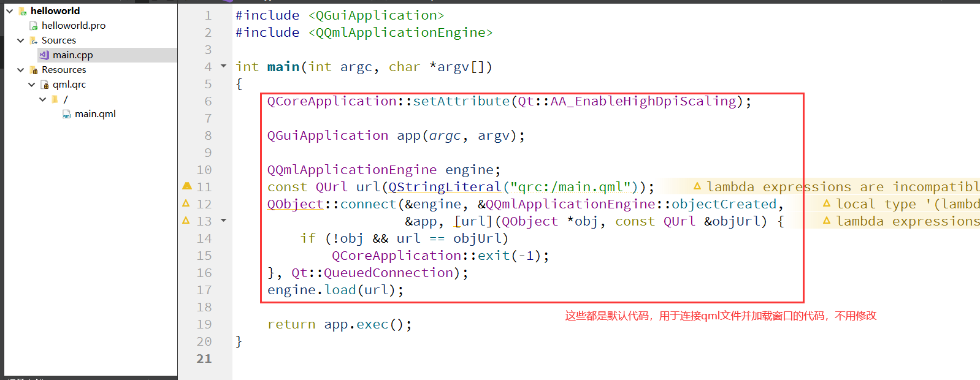980x380 pixels.
Task: Click line number 19 in gutter
Action: [204, 324]
